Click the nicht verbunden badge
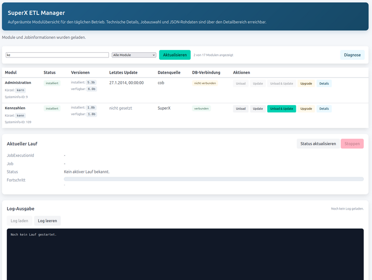 (x=205, y=83)
